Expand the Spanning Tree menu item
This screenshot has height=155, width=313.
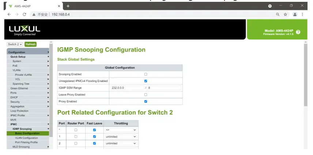28,84
